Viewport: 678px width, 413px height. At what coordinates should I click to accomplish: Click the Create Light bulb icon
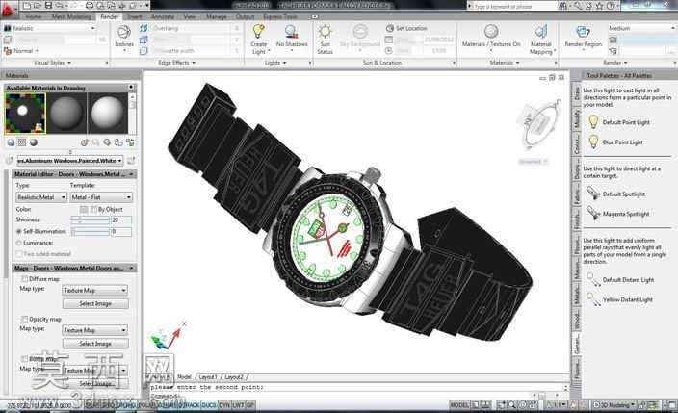[258, 31]
